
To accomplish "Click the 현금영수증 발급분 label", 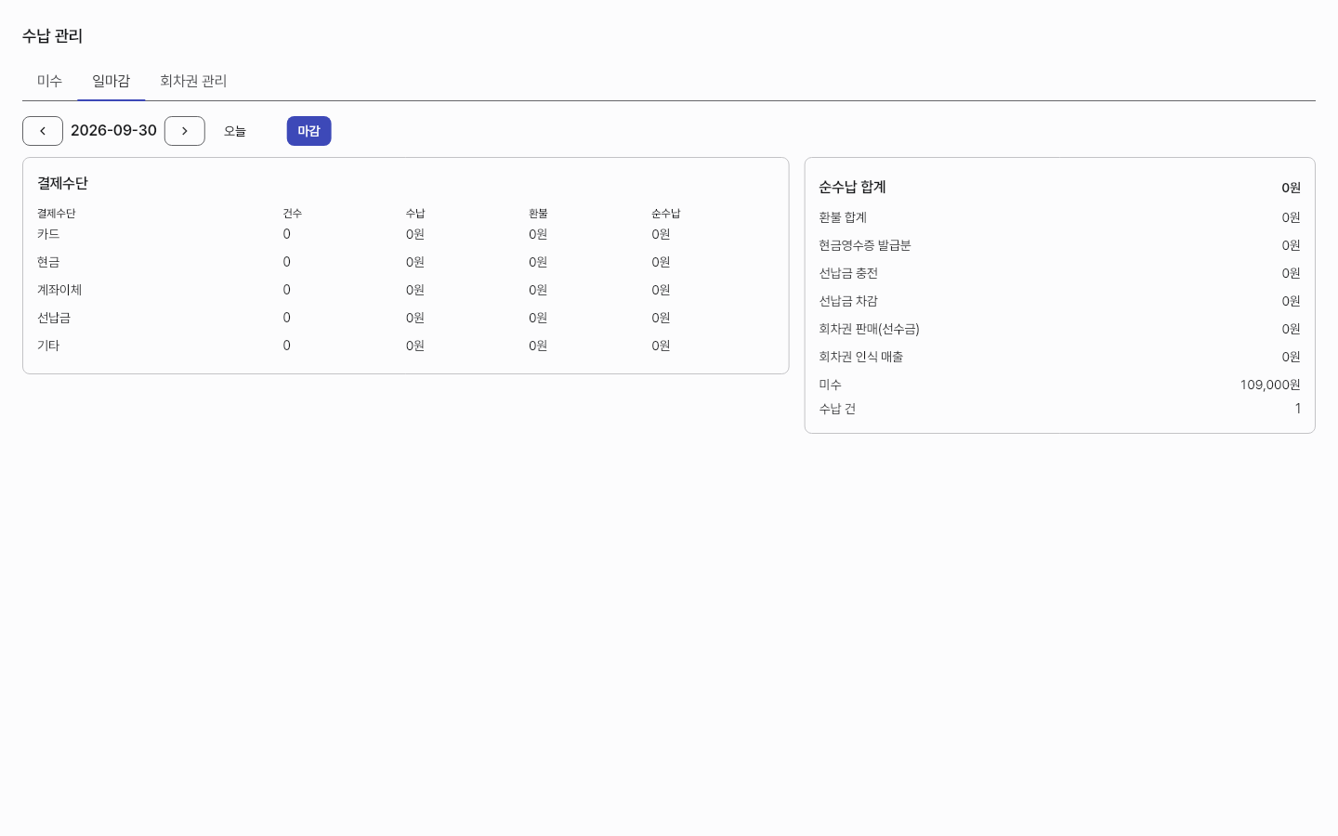I will [x=865, y=245].
